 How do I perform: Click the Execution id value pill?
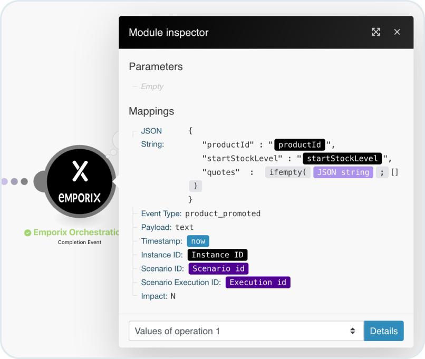tap(258, 282)
